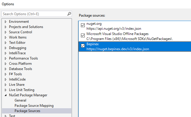
Task: Expand the F# Tools node
Action: click(6, 74)
